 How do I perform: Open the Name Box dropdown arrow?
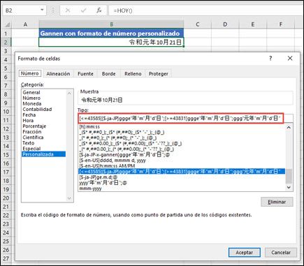[42, 10]
